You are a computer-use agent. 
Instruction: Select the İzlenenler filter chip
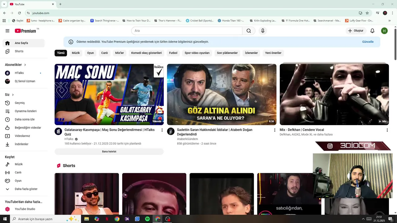[x=252, y=53]
